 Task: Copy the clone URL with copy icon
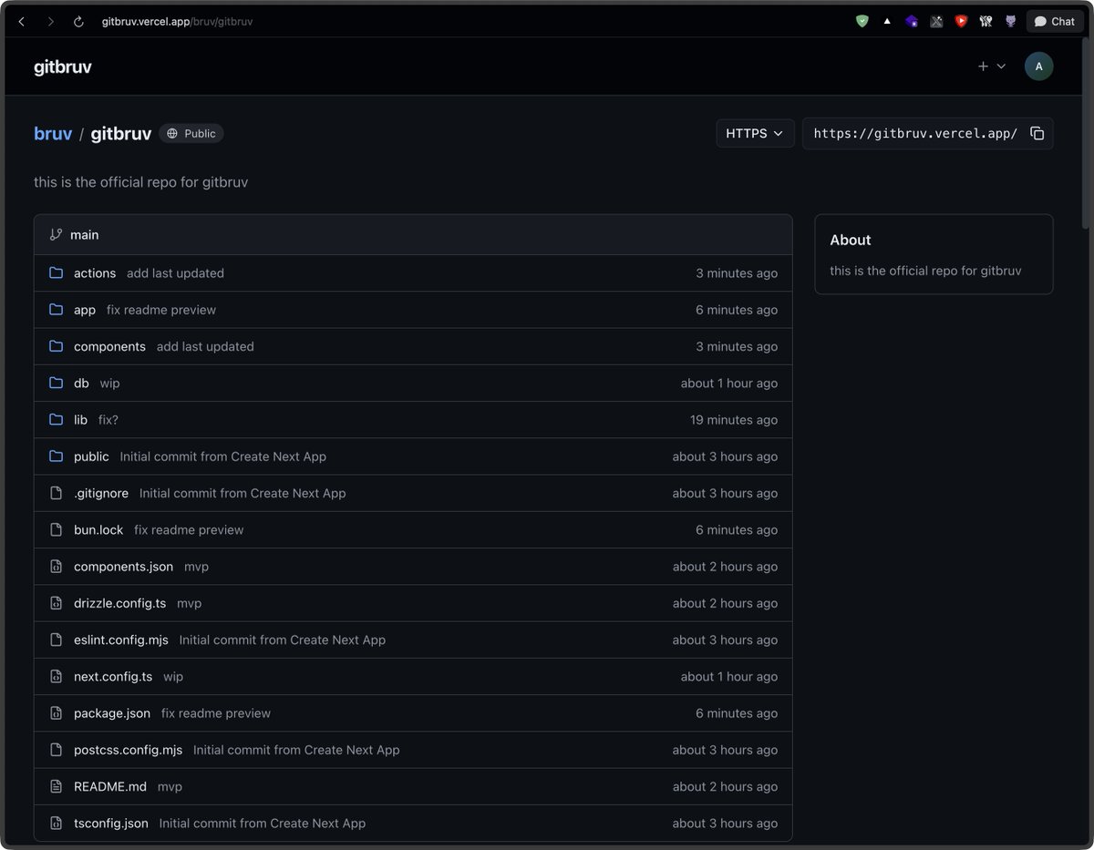pos(1037,133)
